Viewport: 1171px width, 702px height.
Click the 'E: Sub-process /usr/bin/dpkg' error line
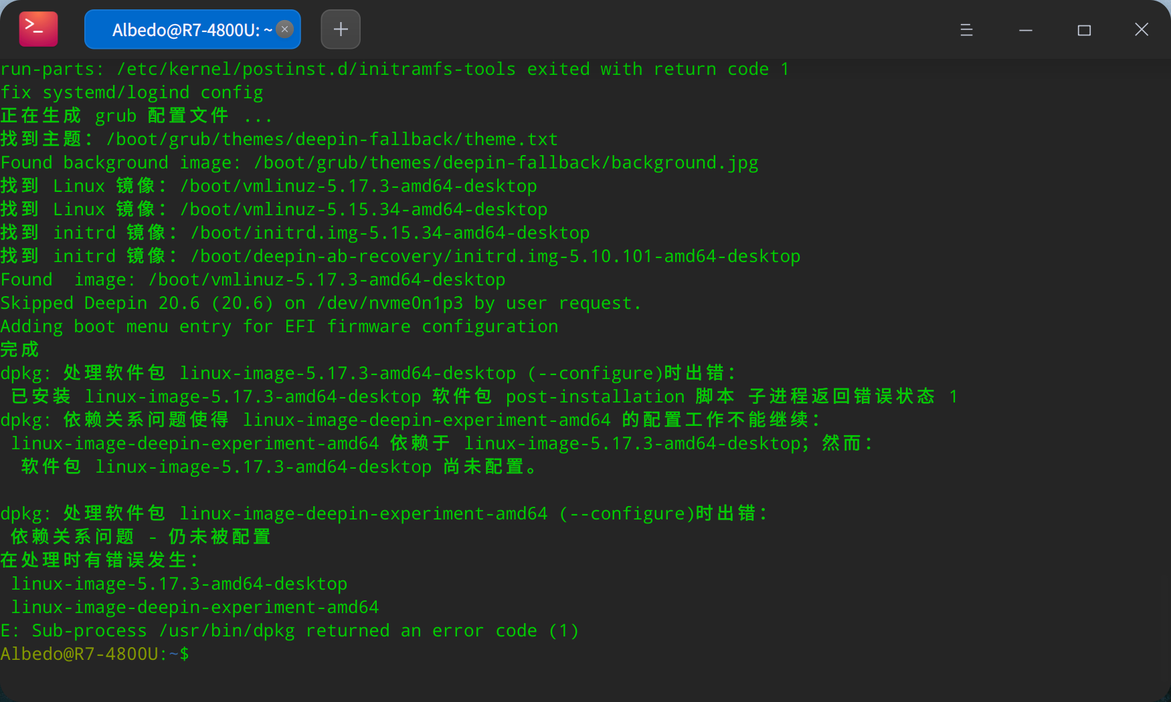289,630
